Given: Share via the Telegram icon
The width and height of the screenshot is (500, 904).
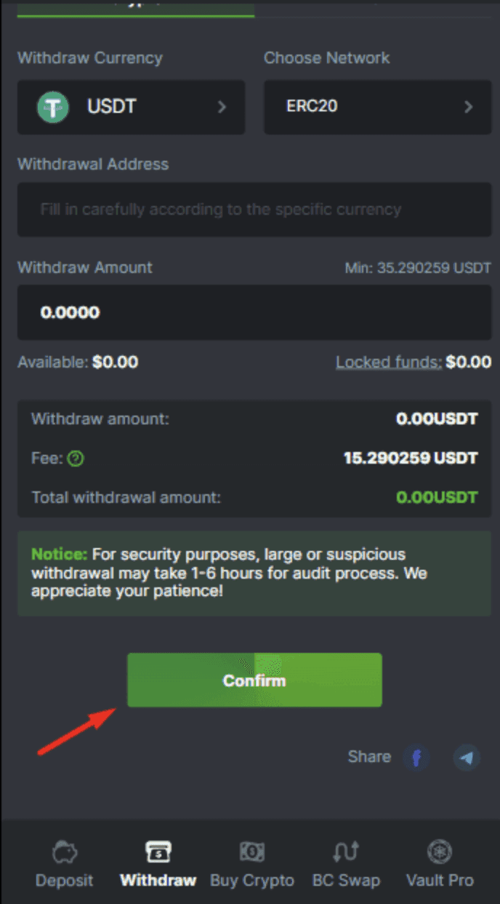Looking at the screenshot, I should [x=467, y=758].
